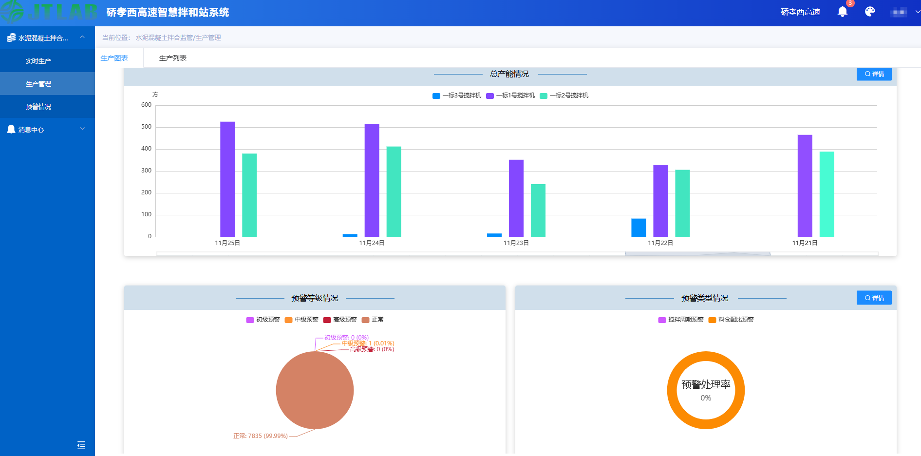
Task: Open 实时生产 in the sidebar
Action: [x=38, y=61]
